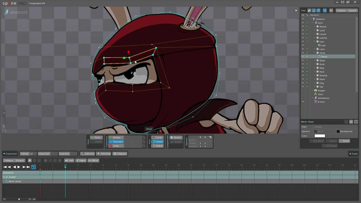Viewport: 361px width, 203px height.
Task: Click the Loop End field
Action: tap(67, 154)
